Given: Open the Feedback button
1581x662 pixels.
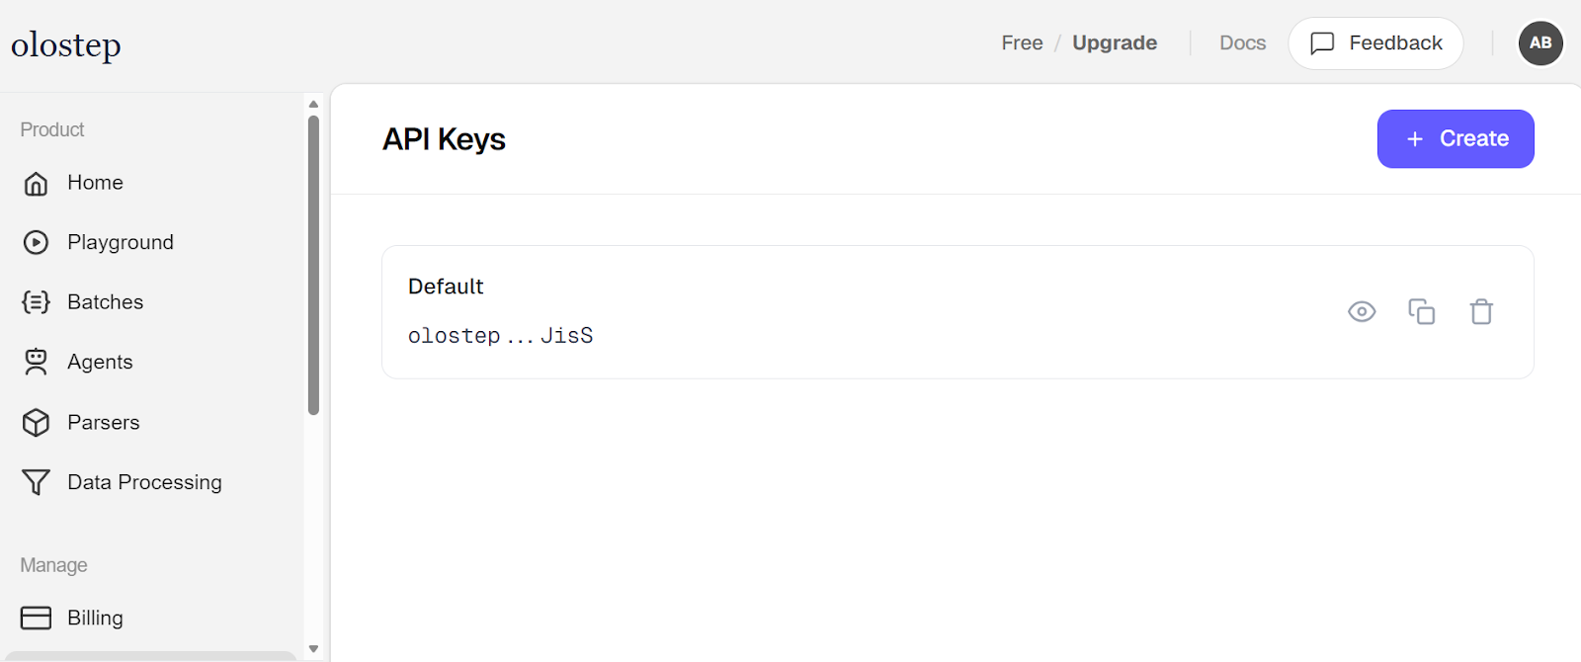Looking at the screenshot, I should point(1375,43).
